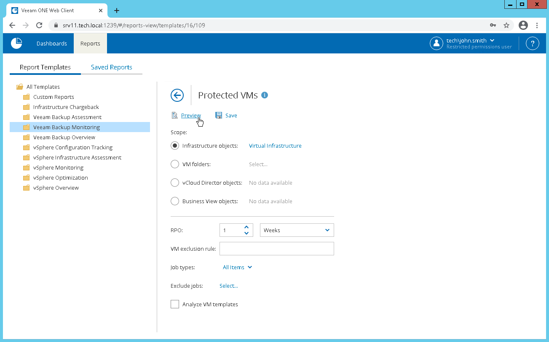Click the site lock icon in address bar
This screenshot has width=549, height=342.
coord(55,25)
